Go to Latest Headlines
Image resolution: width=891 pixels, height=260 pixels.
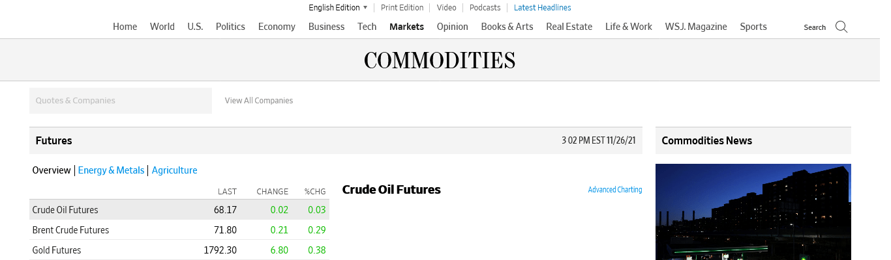click(542, 8)
